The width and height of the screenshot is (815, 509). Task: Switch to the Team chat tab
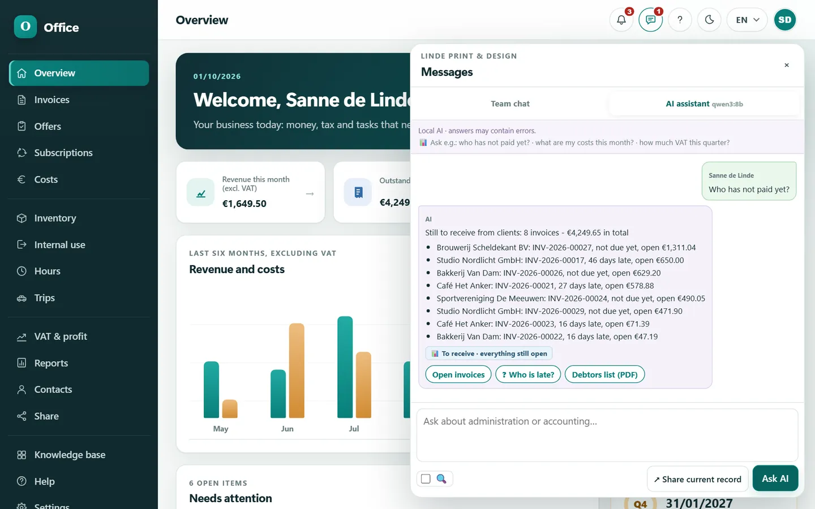(510, 103)
